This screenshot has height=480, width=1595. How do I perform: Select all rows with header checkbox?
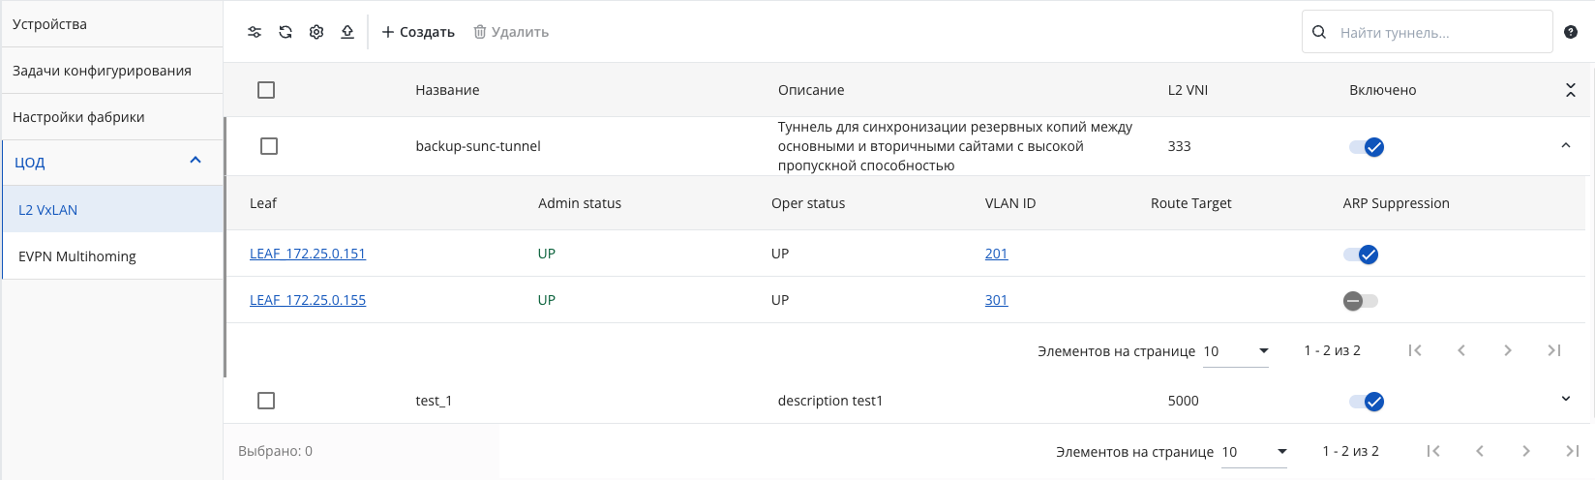click(266, 90)
